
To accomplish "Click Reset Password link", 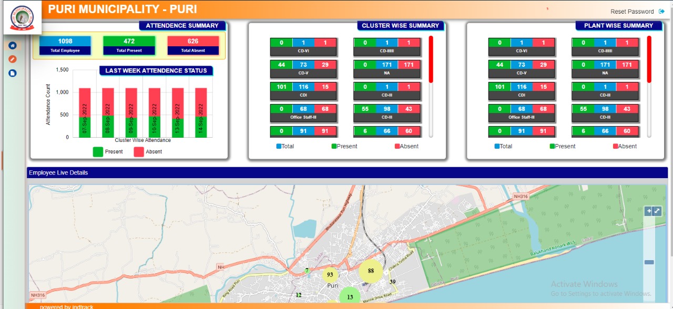I will coord(632,12).
